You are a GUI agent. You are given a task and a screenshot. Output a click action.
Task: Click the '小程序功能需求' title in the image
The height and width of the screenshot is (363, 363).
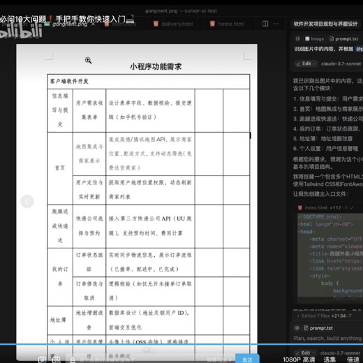[156, 66]
